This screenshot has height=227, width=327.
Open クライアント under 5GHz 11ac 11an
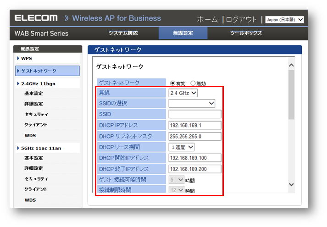(36, 189)
